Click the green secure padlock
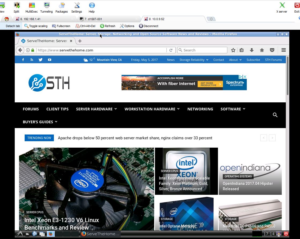Image resolution: width=300 pixels, height=239 pixels. (33, 50)
